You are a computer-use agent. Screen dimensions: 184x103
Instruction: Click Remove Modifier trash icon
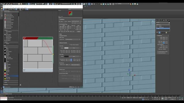coord(164,33)
